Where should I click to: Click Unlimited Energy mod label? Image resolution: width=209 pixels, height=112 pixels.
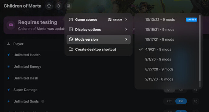point(27,67)
